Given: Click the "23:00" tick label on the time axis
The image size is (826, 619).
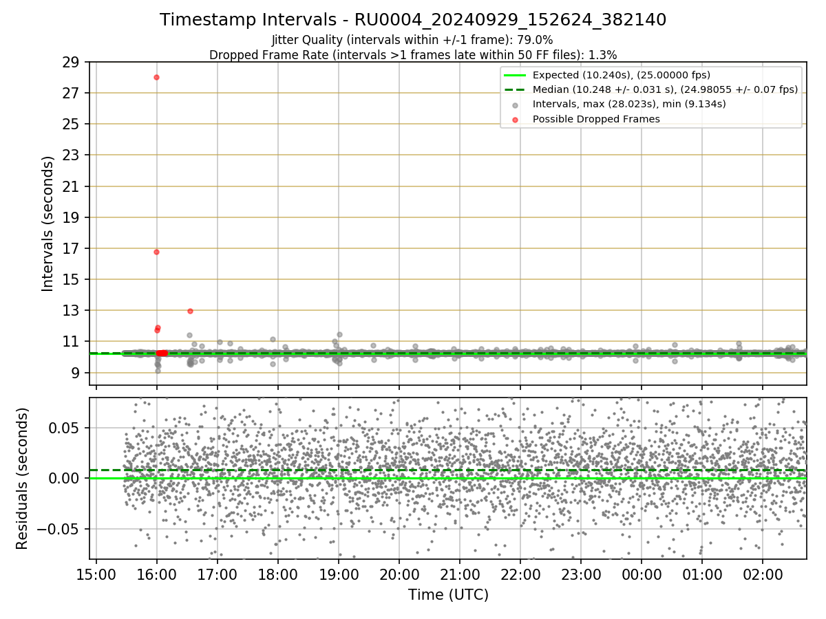Looking at the screenshot, I should 581,574.
